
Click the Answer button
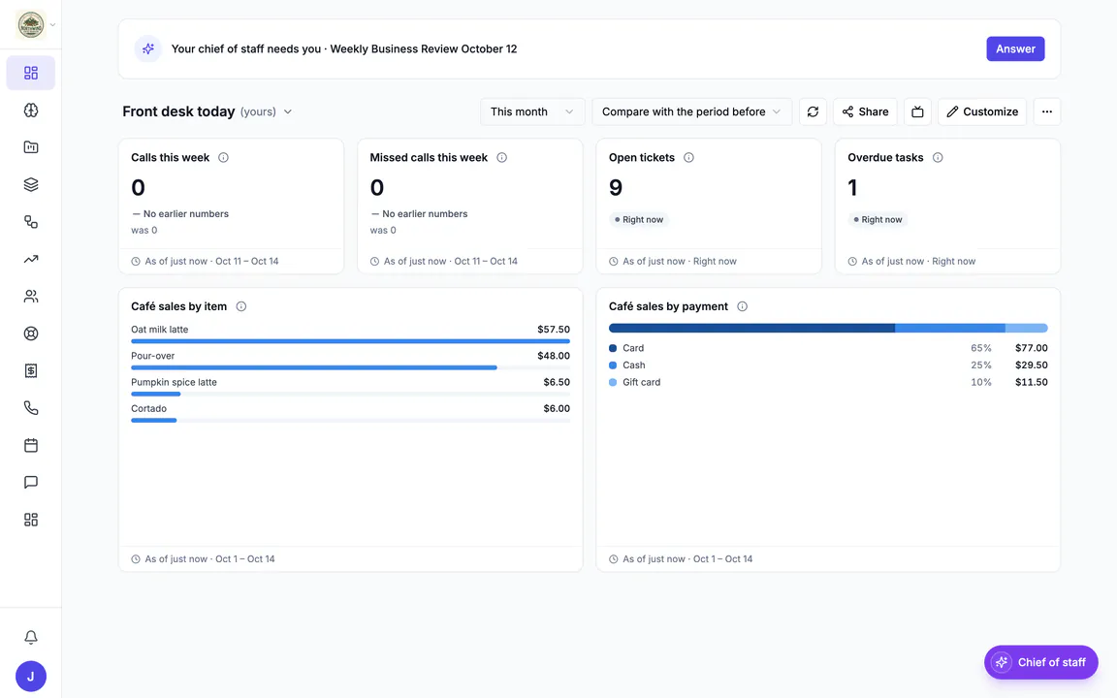pos(1015,49)
